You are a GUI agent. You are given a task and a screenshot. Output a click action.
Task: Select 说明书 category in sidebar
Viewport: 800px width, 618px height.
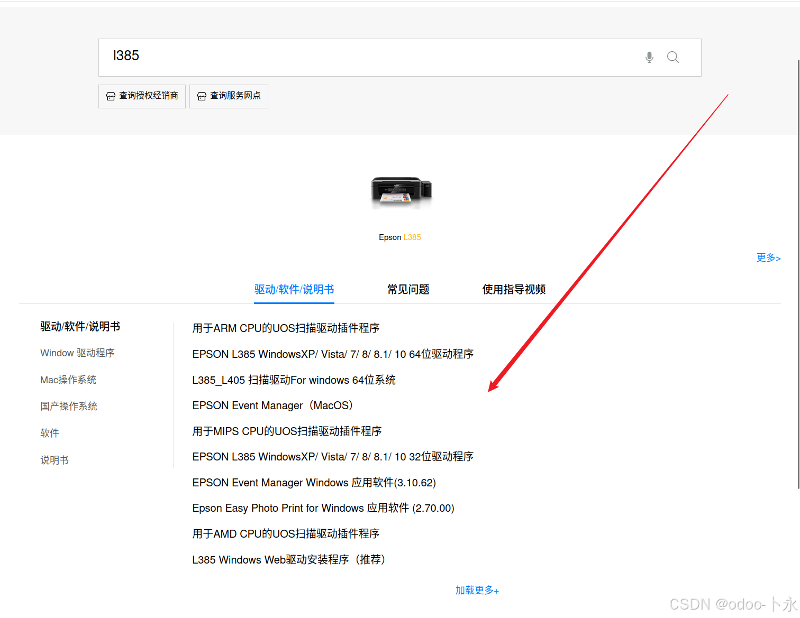point(54,460)
